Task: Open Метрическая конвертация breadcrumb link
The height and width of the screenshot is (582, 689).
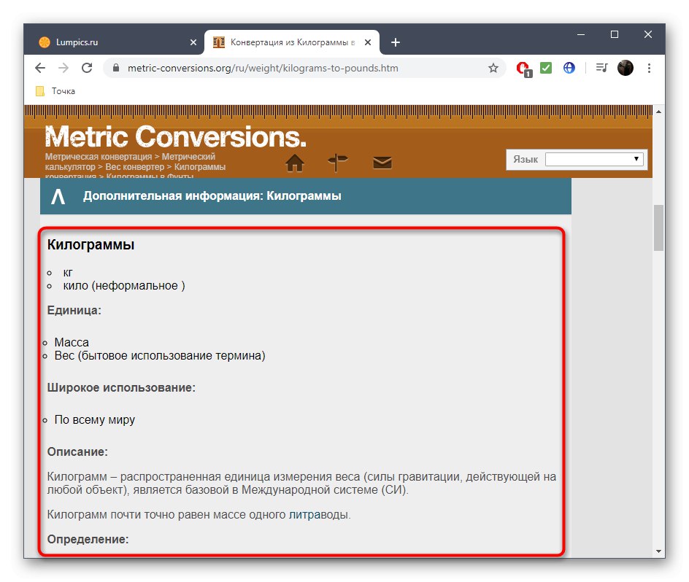Action: tap(99, 157)
